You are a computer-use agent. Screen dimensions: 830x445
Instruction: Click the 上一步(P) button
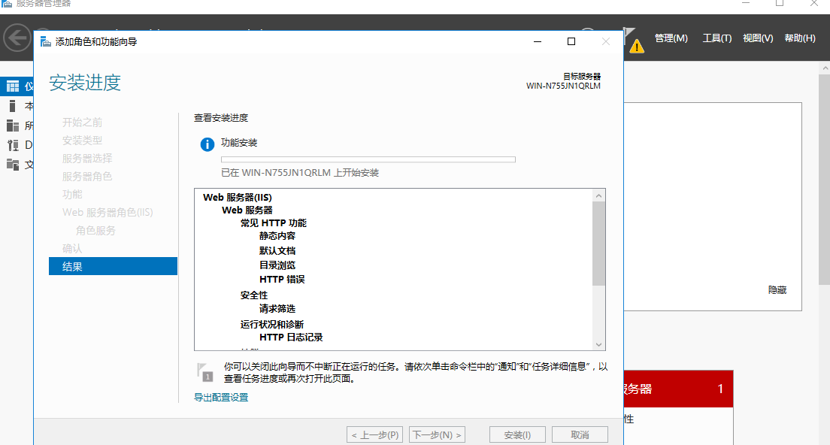coord(374,435)
